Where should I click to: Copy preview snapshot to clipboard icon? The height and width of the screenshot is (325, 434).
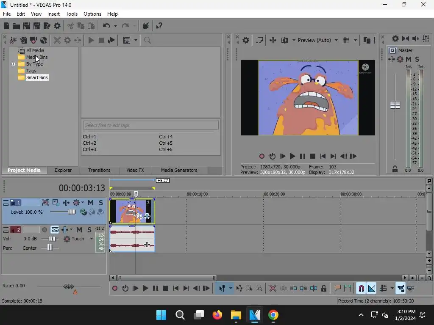(367, 40)
